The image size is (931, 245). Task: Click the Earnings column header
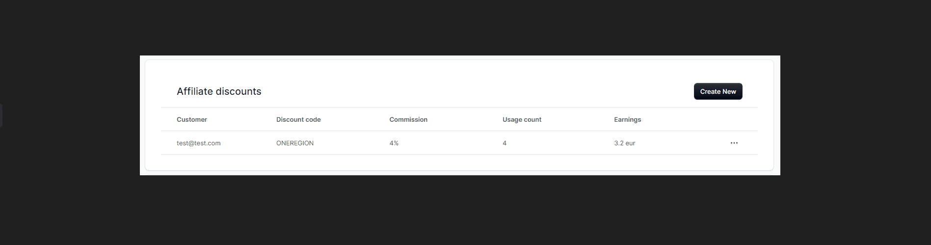coord(627,119)
